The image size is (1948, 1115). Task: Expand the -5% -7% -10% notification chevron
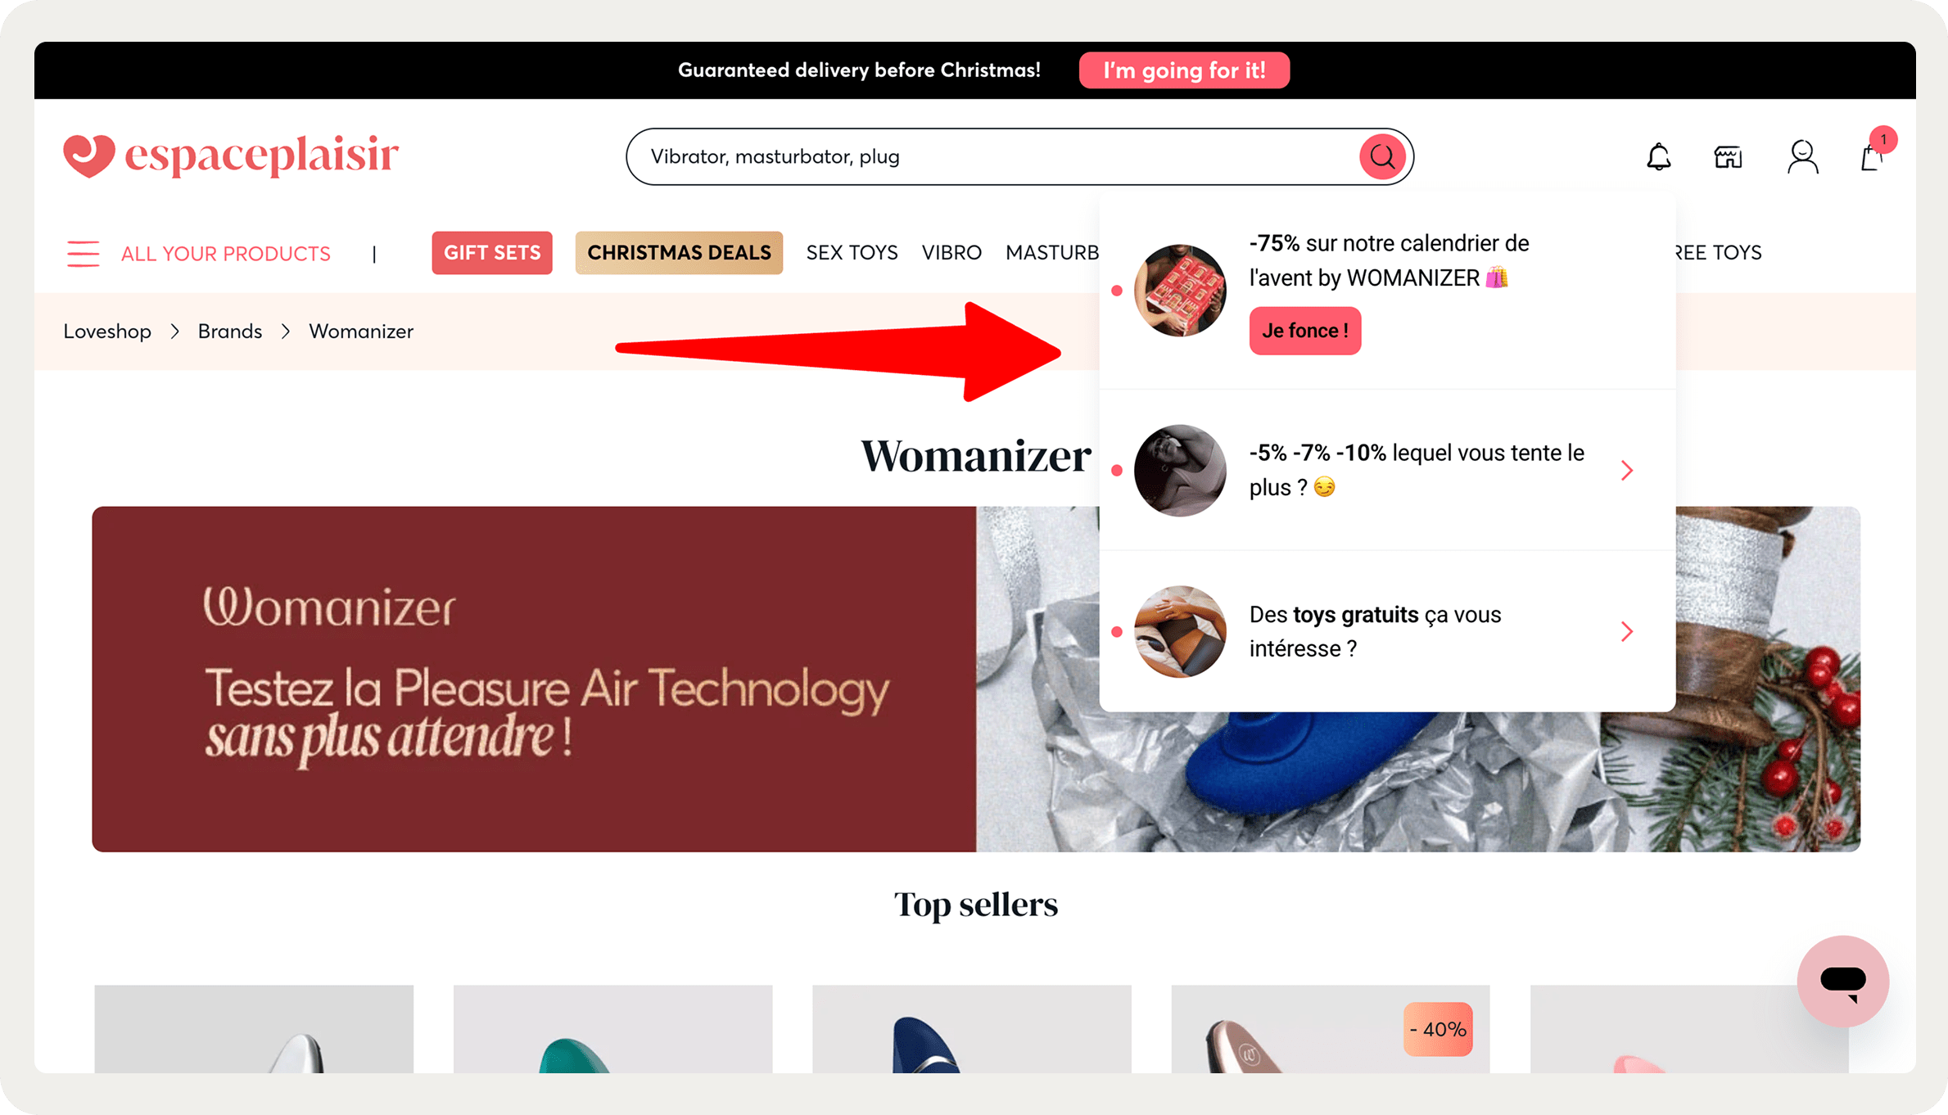pyautogui.click(x=1626, y=470)
